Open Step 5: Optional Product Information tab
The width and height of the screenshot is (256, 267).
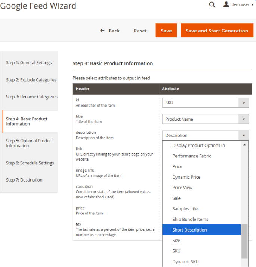tap(30, 143)
